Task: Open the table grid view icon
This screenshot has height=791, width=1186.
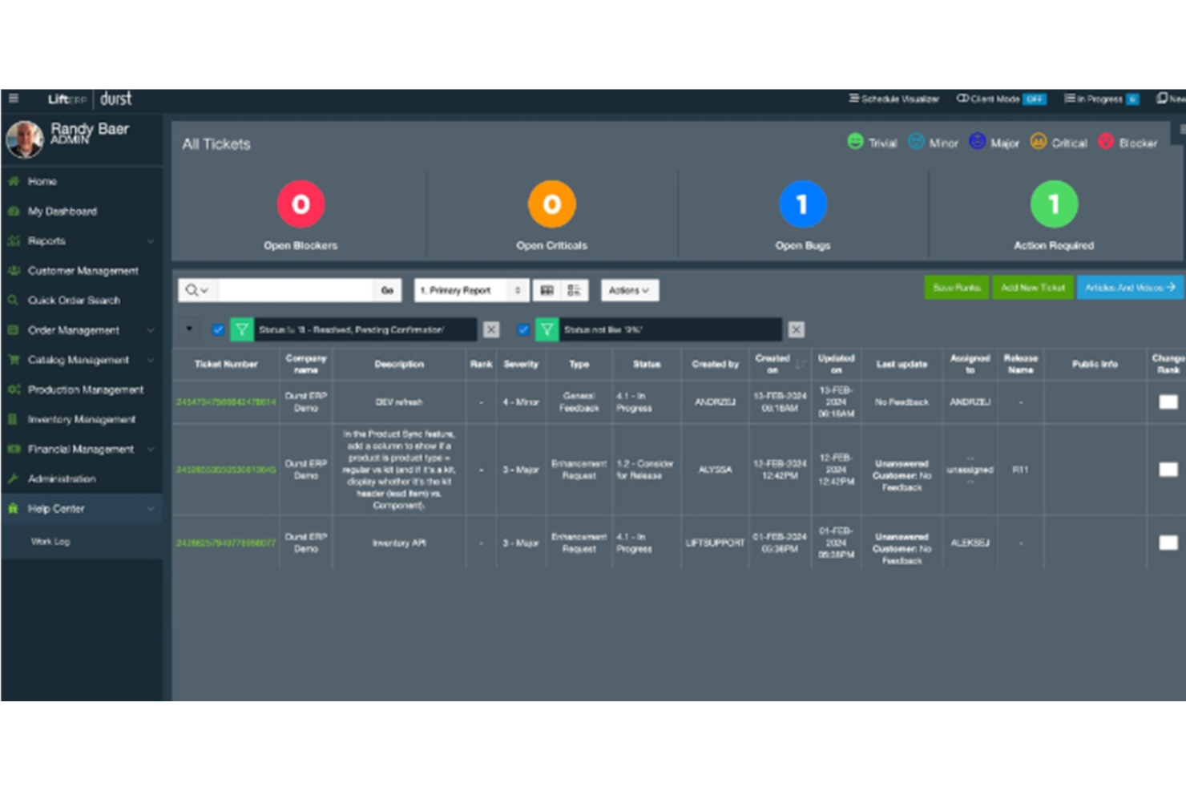Action: pos(549,289)
